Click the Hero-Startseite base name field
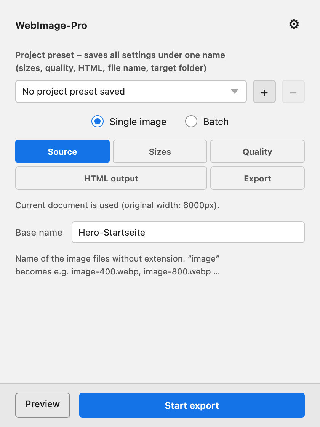Image resolution: width=320 pixels, height=427 pixels. (x=188, y=232)
